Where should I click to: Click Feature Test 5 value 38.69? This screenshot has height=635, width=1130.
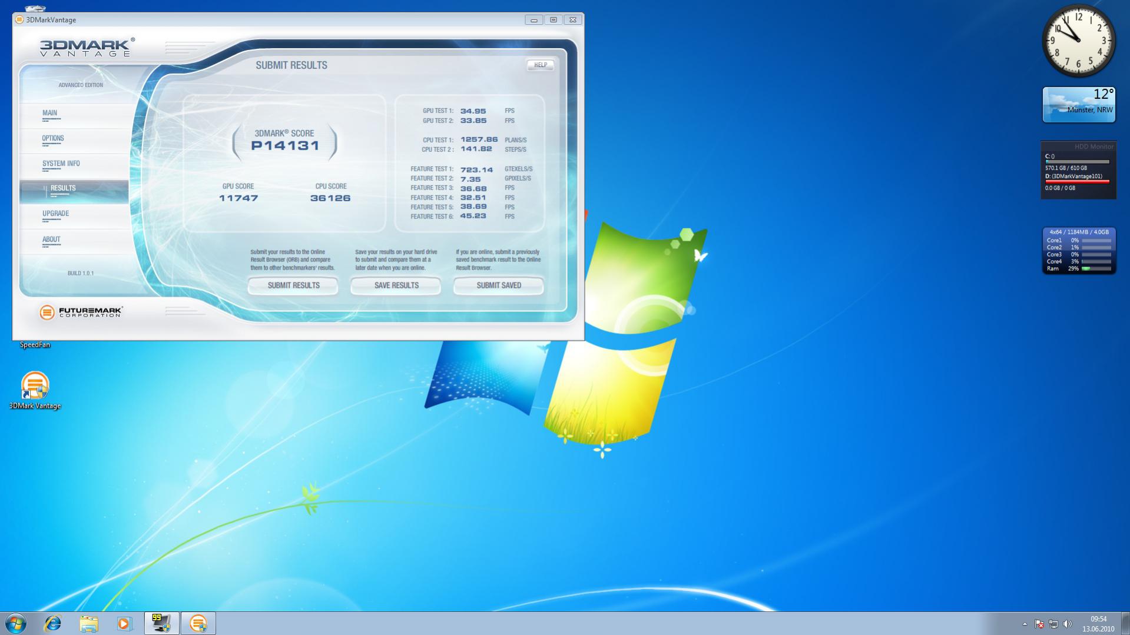coord(473,207)
